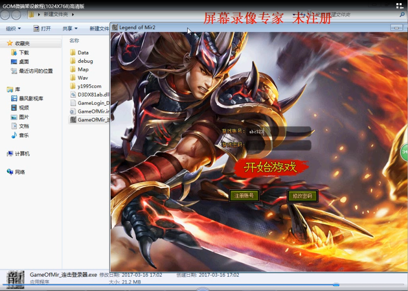Select the y1995com folder icon

click(73, 86)
